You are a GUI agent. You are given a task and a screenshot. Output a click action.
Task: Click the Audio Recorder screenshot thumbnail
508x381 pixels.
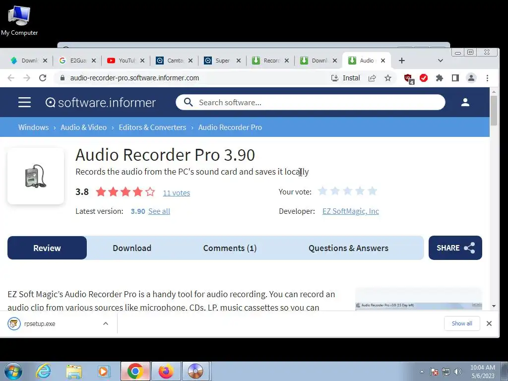tap(419, 299)
